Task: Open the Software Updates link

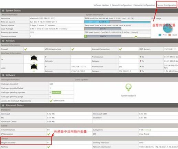Action: click(x=101, y=5)
